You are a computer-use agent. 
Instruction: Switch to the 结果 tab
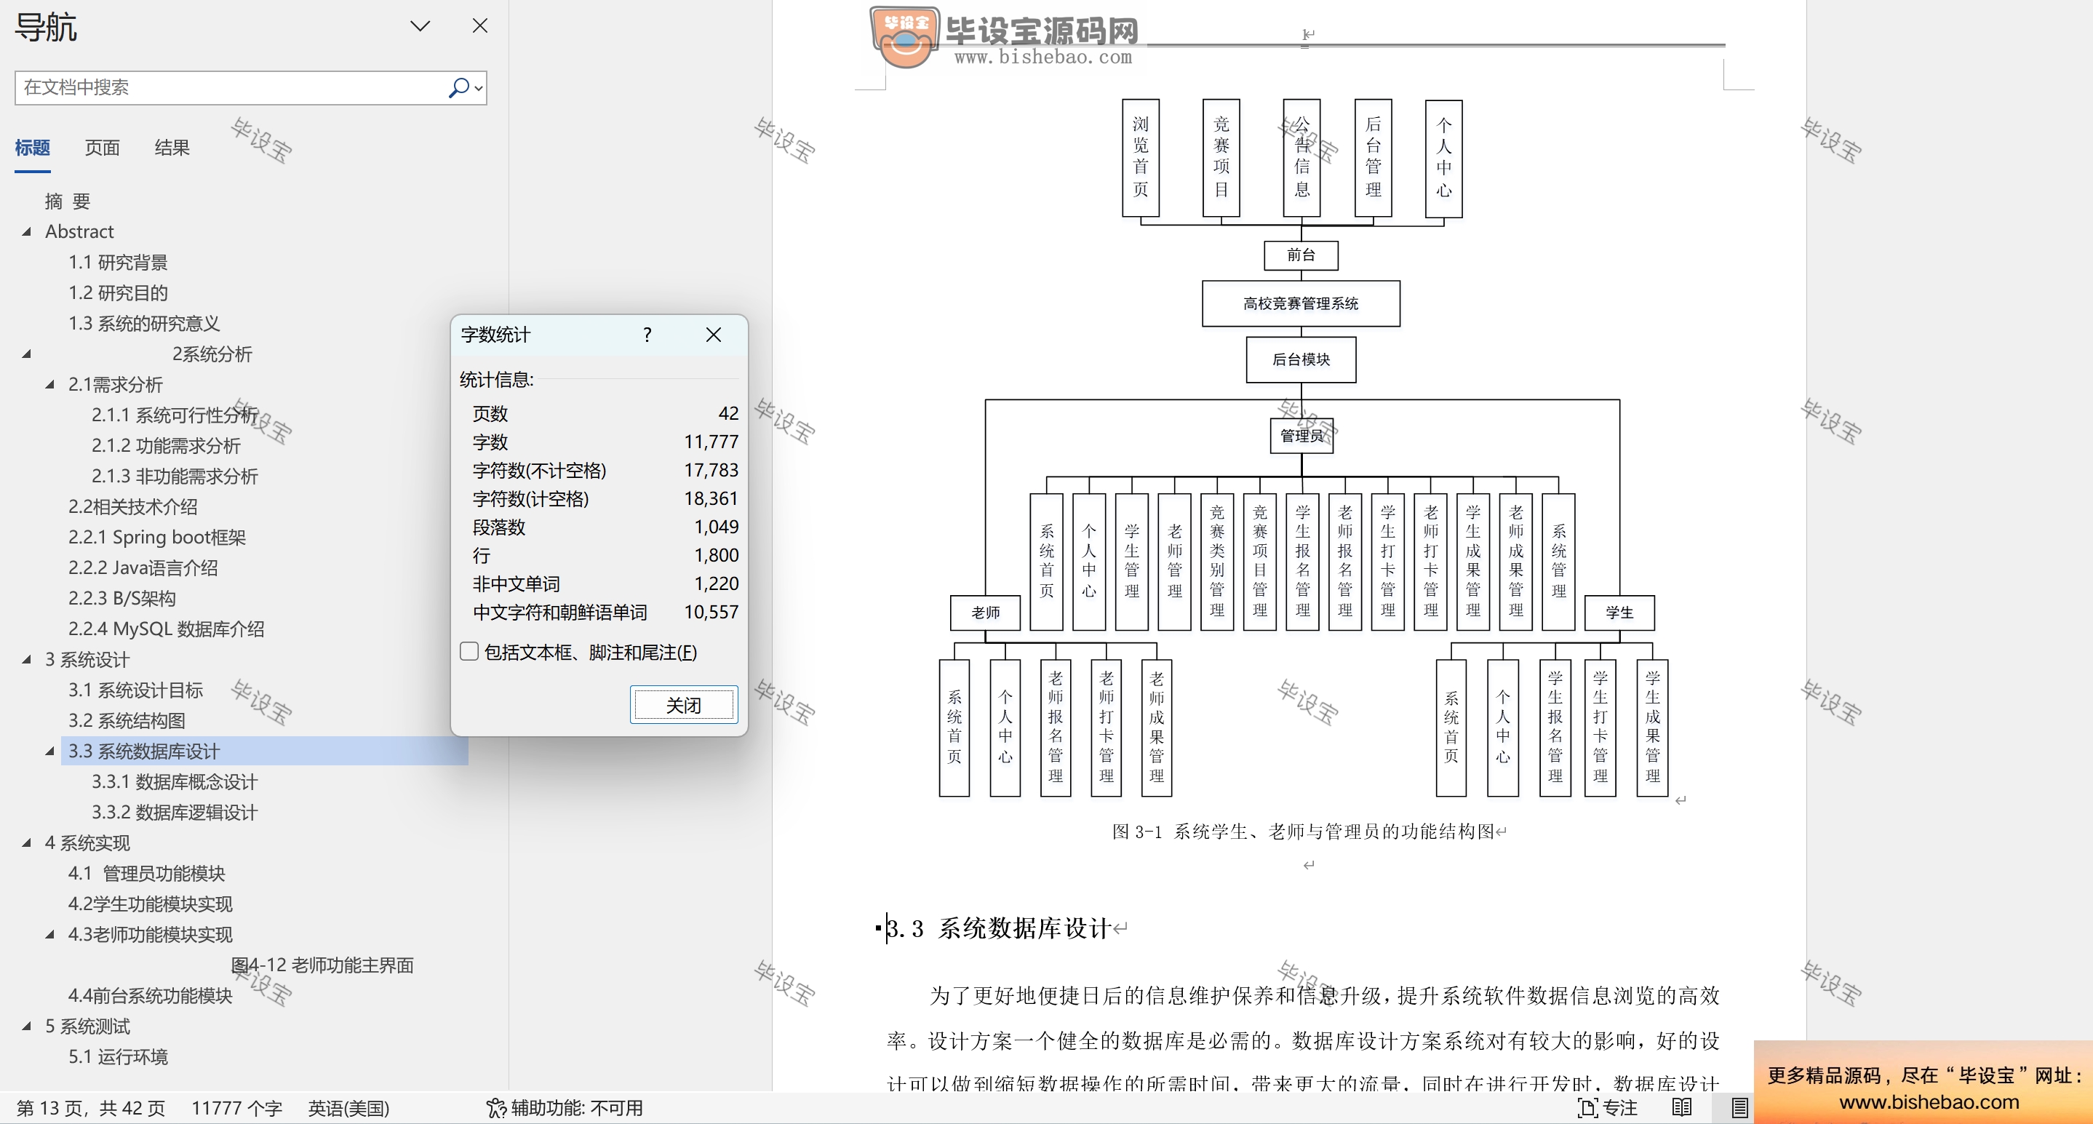[172, 148]
